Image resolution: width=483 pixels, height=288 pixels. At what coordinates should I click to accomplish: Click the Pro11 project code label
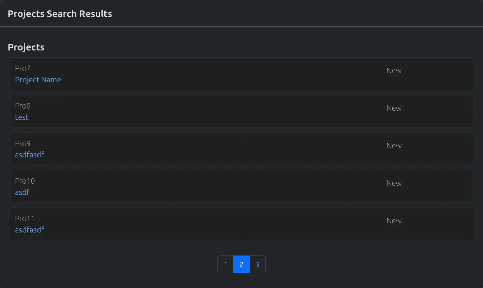point(25,219)
